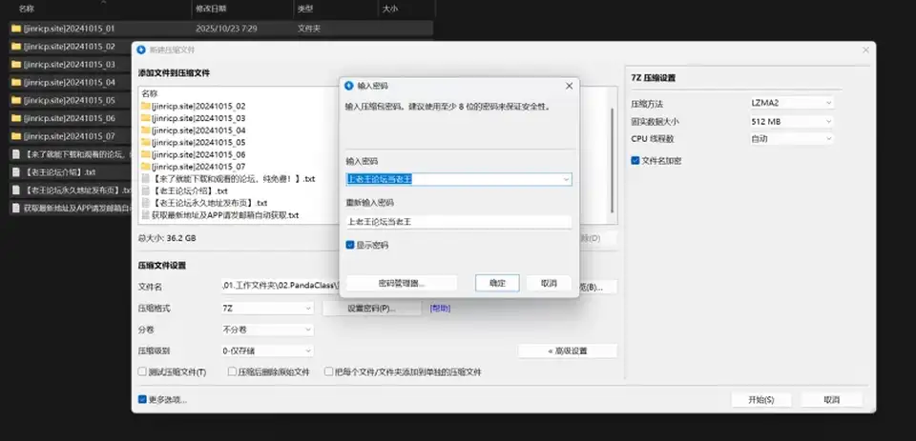Click app icon in 新建压缩文件 window title
Viewport: 916px width, 441px height.
tap(141, 50)
